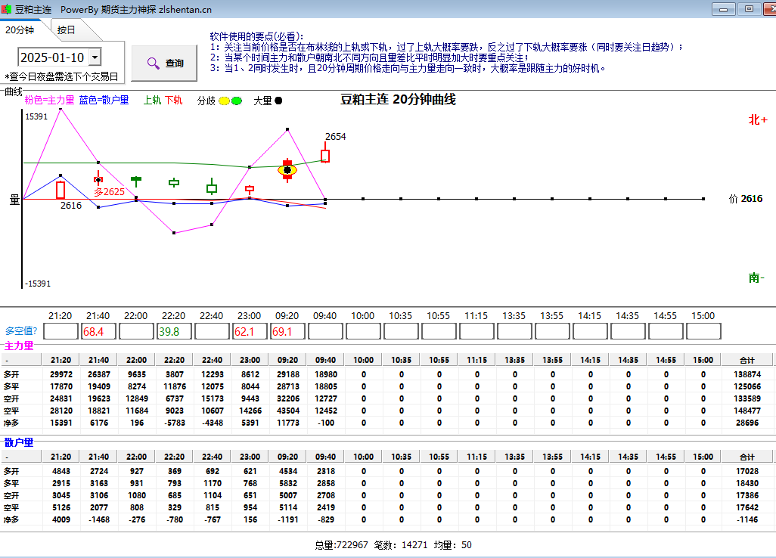Open the date dropdown arrow next to 2025-01-10
Viewport: 776px width, 558px height.
tap(95, 57)
